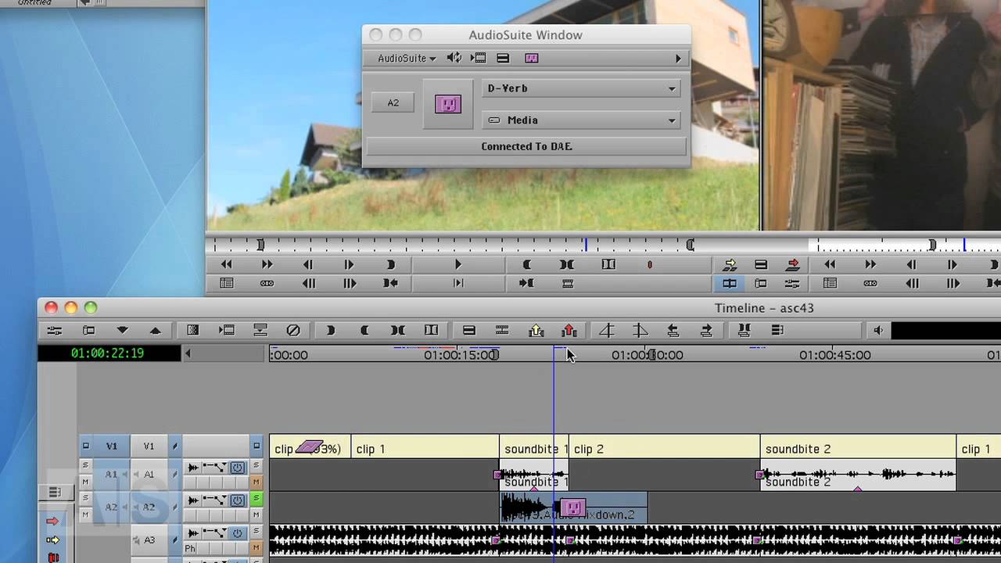The width and height of the screenshot is (1001, 563).
Task: Toggle the Solo button on A1 record side
Action: coord(256,466)
